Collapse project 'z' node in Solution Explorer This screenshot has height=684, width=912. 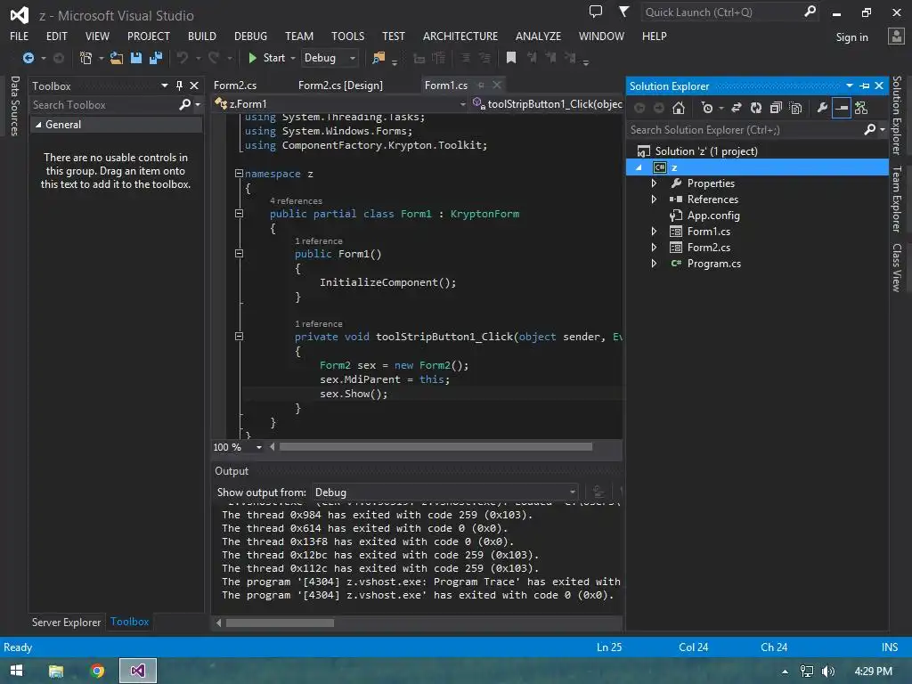639,167
